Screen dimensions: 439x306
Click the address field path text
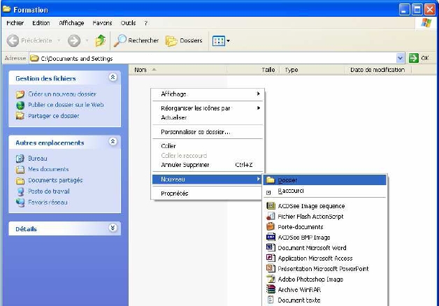click(77, 59)
